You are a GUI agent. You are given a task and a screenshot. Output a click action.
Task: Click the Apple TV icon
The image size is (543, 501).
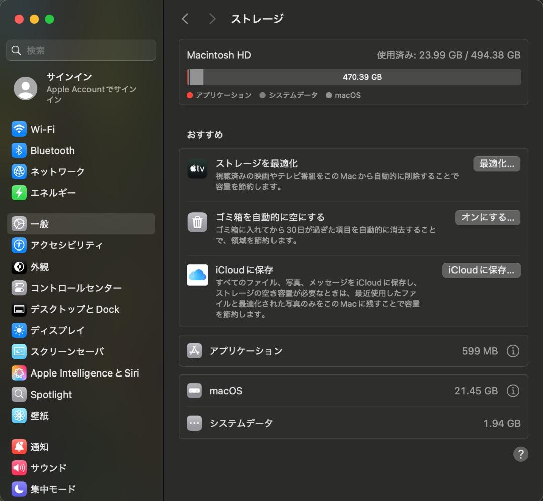coord(198,169)
